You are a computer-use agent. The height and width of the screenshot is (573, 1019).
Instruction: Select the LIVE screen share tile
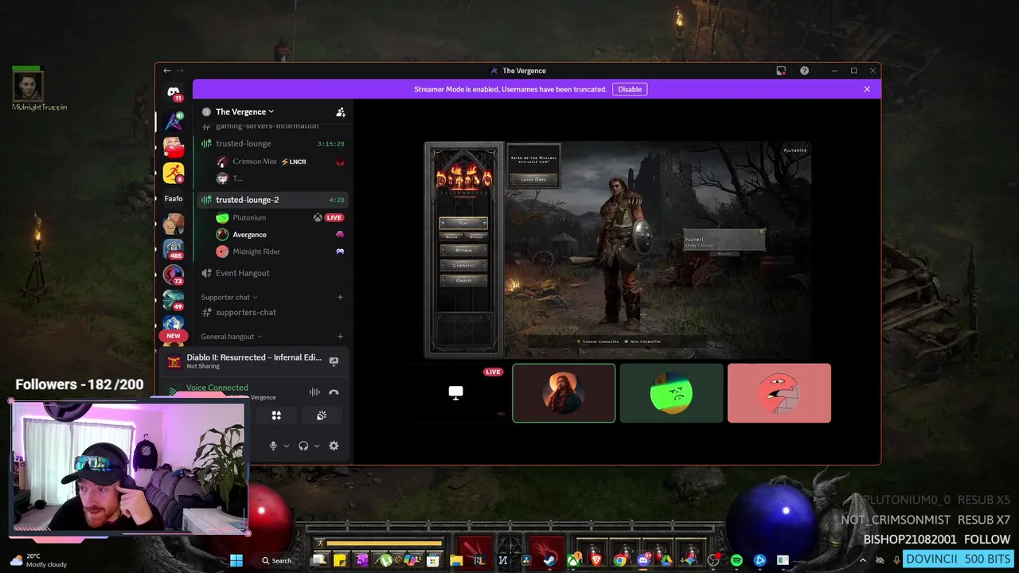(x=455, y=393)
